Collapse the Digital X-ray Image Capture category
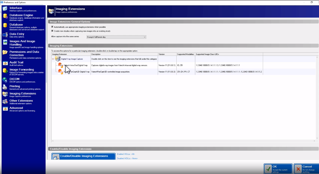The height and width of the screenshot is (174, 319). (x=53, y=59)
